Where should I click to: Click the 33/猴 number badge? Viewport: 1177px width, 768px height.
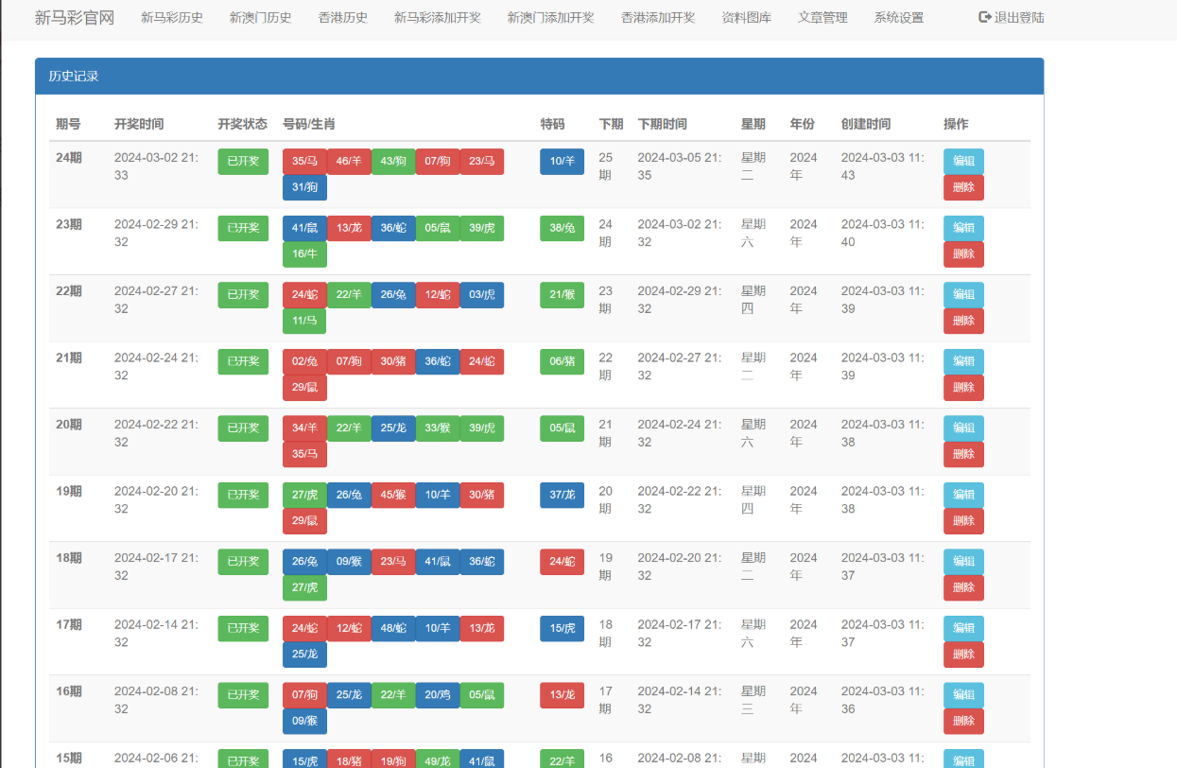click(438, 428)
